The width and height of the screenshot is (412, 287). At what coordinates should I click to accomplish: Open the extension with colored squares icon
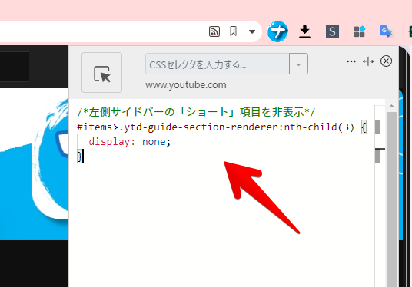pyautogui.click(x=360, y=31)
